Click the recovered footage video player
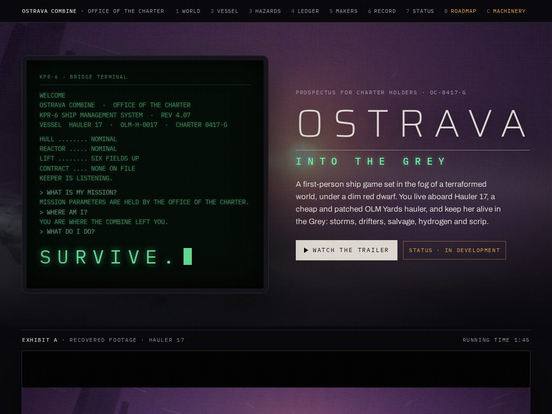Screen dimensions: 552x414 [276, 382]
